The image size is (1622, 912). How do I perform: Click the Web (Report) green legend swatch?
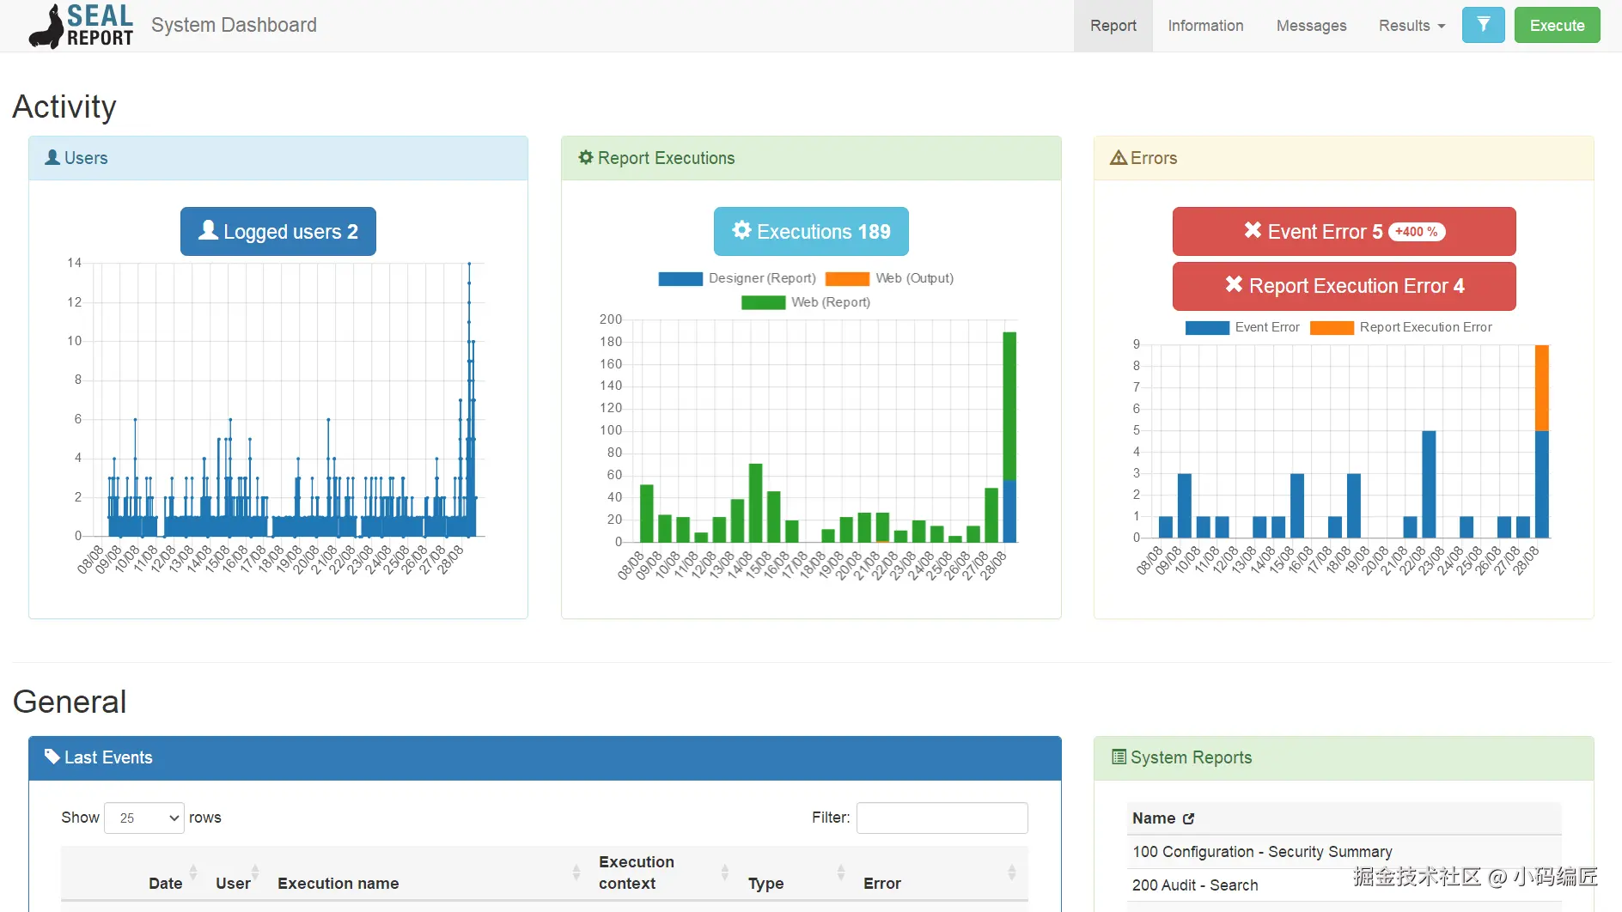763,302
